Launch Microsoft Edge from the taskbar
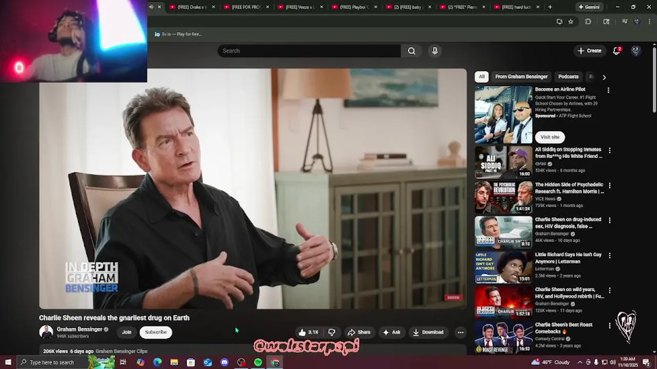The height and width of the screenshot is (369, 657). (x=158, y=362)
